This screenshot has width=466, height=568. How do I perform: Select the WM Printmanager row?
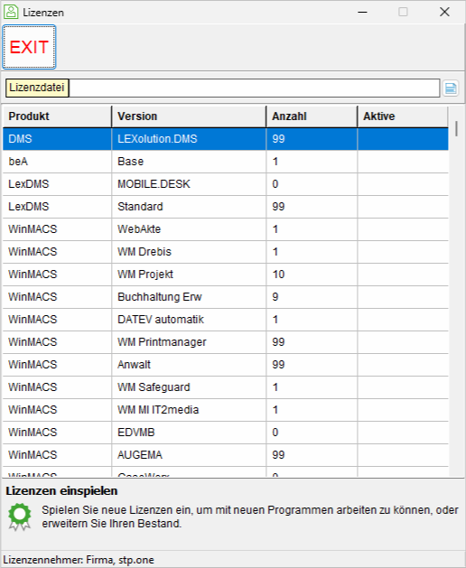[226, 342]
